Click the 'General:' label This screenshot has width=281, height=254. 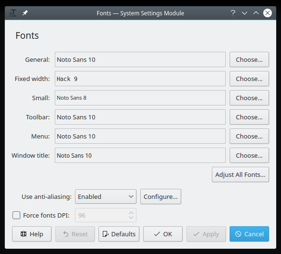click(37, 59)
